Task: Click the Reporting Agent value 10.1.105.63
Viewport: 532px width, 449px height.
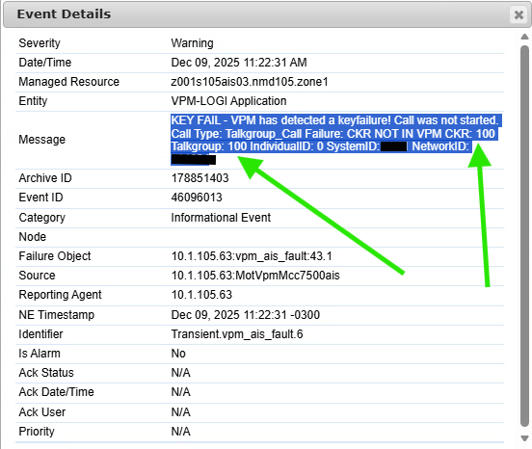Action: point(201,295)
